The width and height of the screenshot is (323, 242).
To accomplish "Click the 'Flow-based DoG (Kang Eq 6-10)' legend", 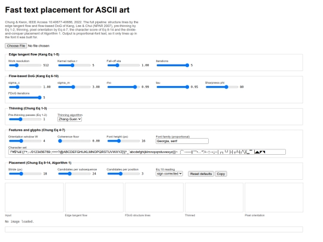I will (33, 76).
